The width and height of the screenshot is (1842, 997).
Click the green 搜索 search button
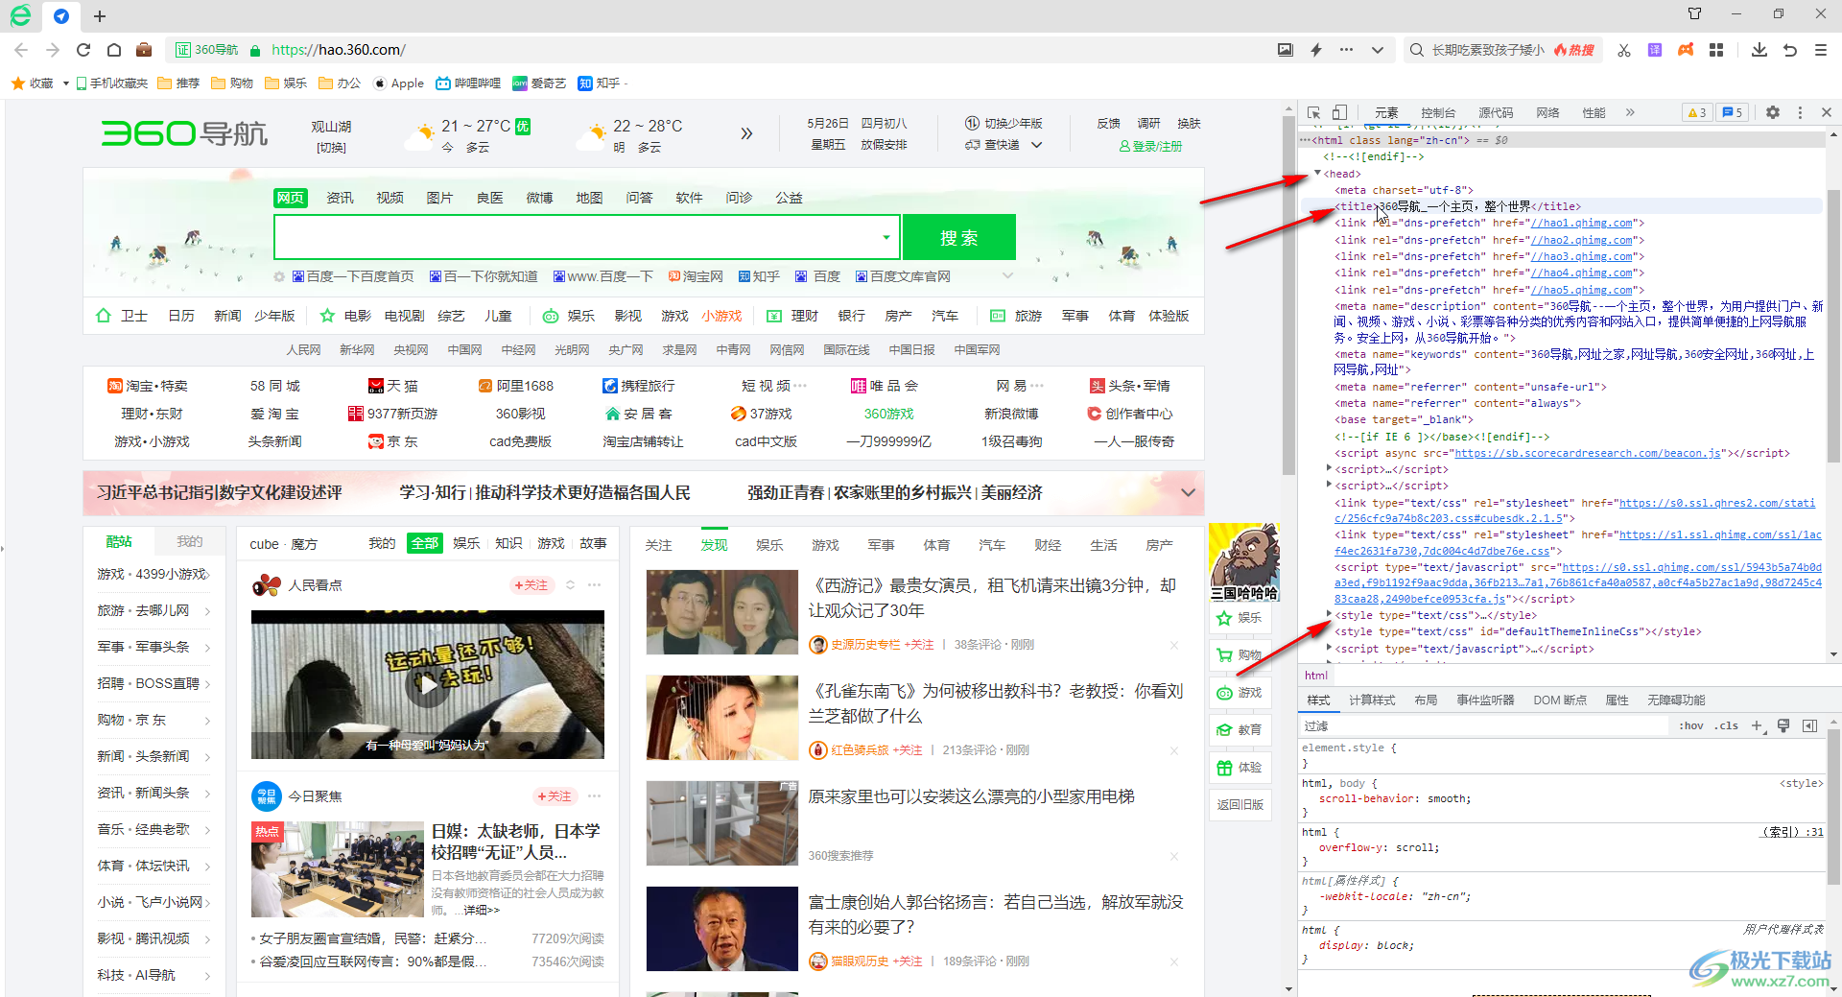pos(958,237)
